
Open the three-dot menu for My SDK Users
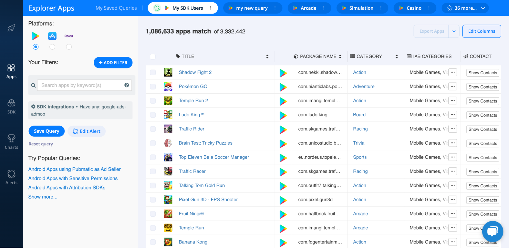point(211,8)
